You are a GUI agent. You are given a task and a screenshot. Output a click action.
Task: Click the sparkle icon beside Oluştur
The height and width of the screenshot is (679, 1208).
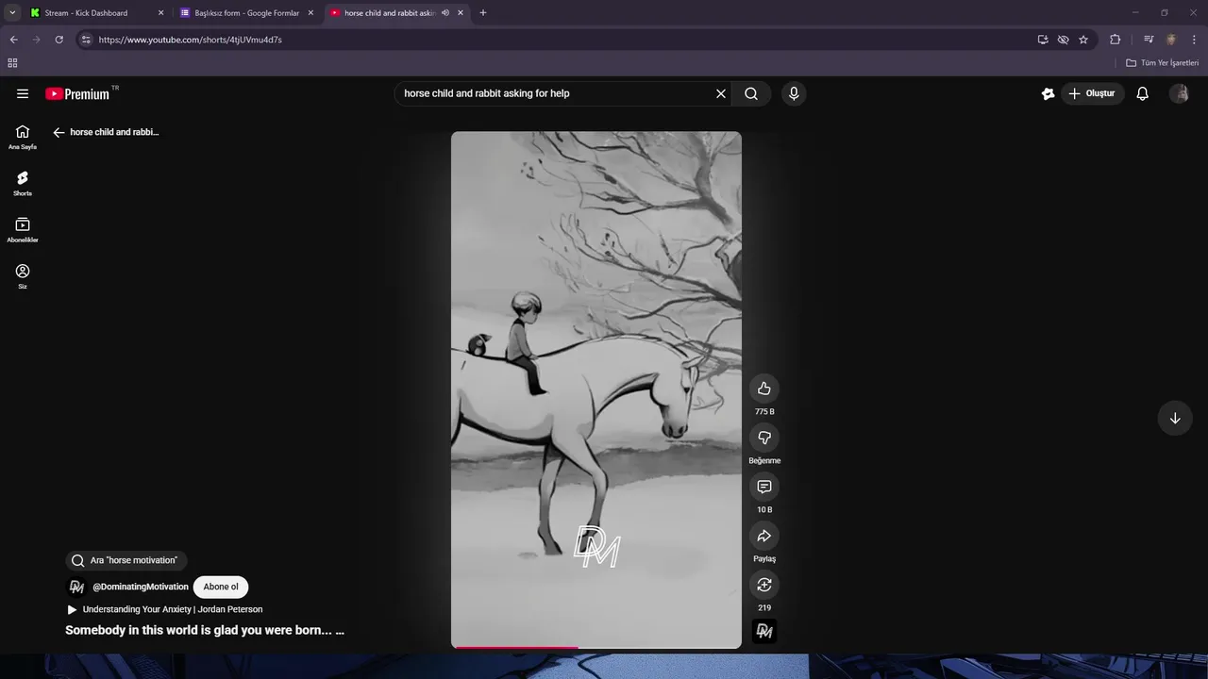coord(1048,93)
